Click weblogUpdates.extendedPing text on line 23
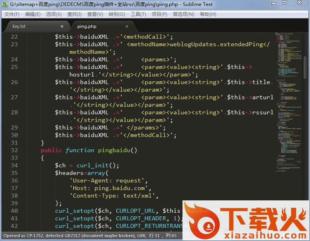 click(216, 44)
